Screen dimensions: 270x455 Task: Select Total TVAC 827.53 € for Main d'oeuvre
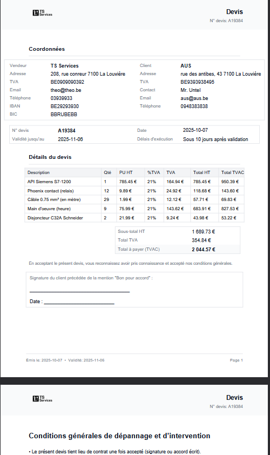pyautogui.click(x=230, y=209)
